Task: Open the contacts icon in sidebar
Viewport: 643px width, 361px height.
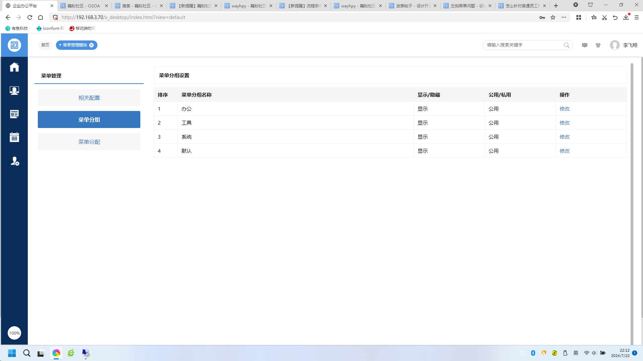Action: click(x=14, y=91)
